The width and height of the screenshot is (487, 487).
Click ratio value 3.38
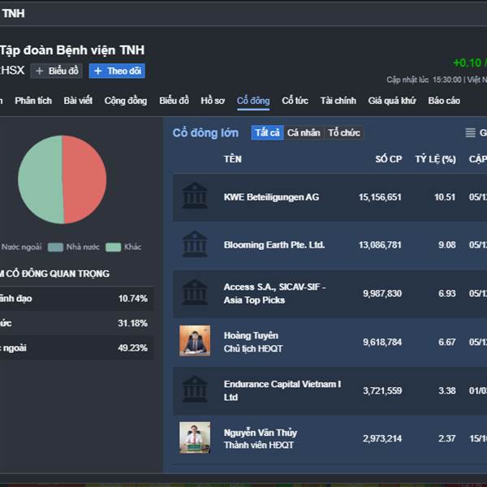[x=447, y=390]
